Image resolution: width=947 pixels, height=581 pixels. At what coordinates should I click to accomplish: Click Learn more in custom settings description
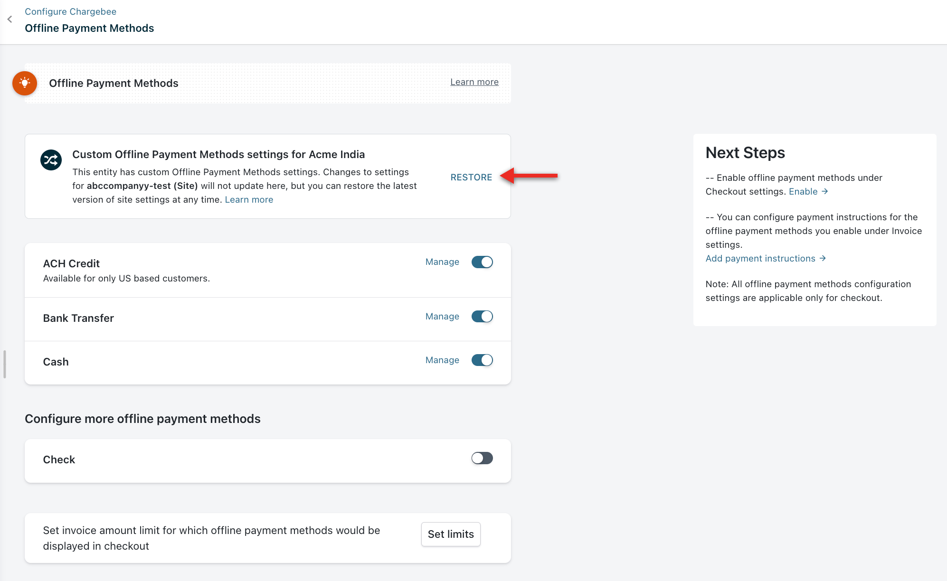[249, 200]
